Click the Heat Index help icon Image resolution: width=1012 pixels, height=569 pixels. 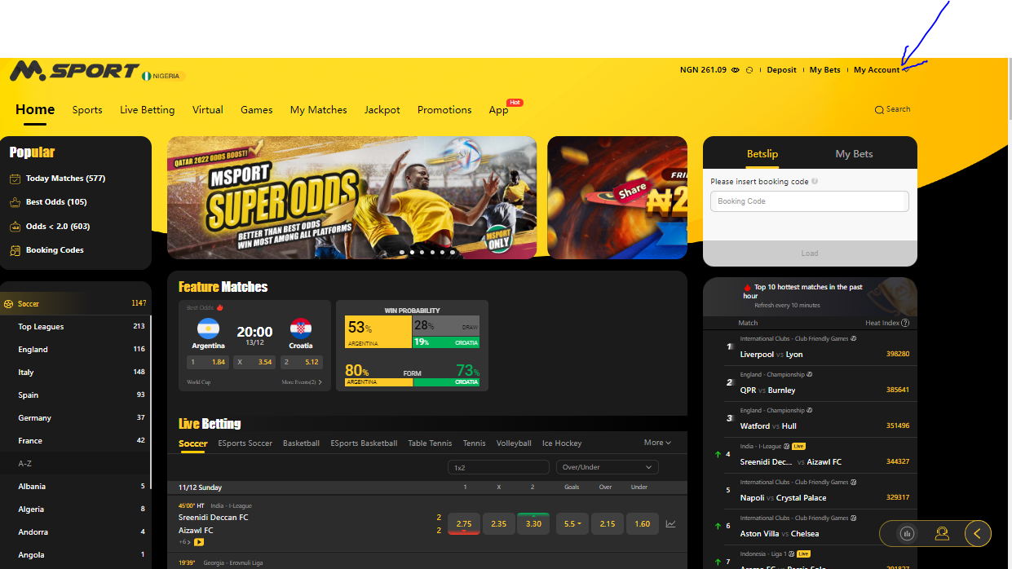[905, 323]
